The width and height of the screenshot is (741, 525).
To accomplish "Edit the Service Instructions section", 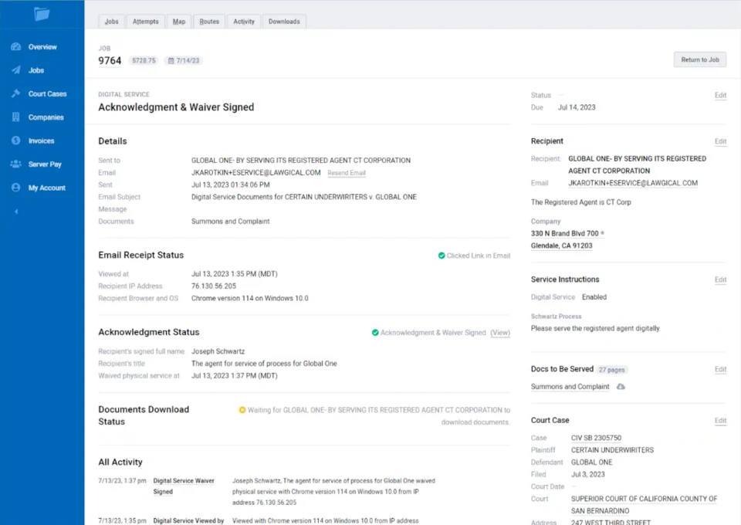I will pos(720,280).
